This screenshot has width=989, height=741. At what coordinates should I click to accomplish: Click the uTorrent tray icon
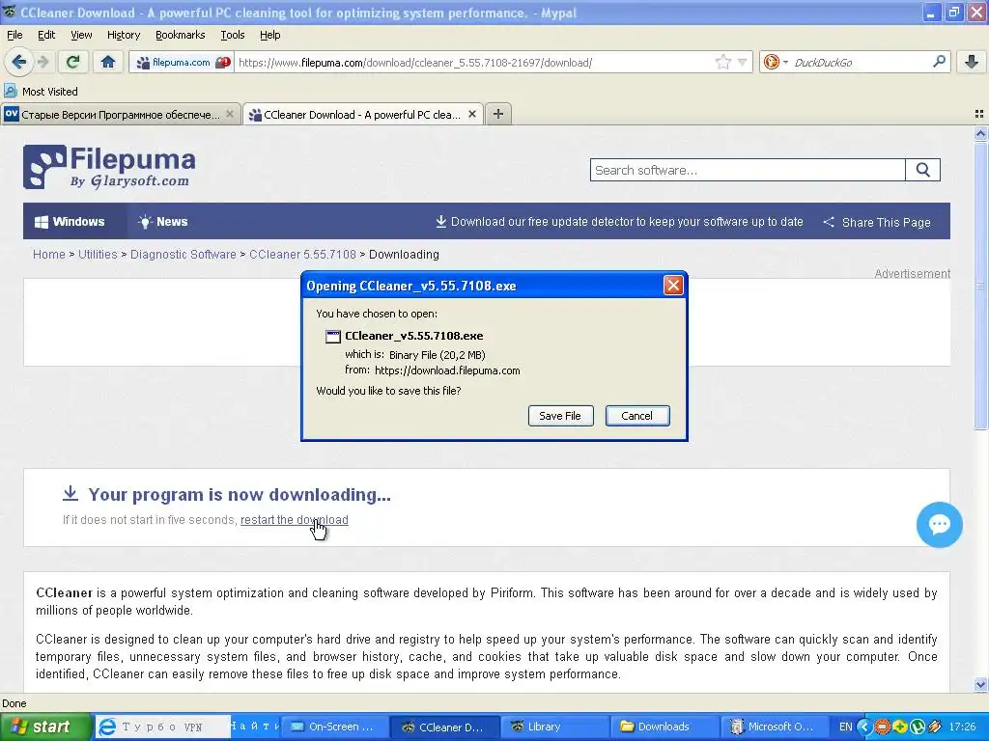[x=918, y=727]
